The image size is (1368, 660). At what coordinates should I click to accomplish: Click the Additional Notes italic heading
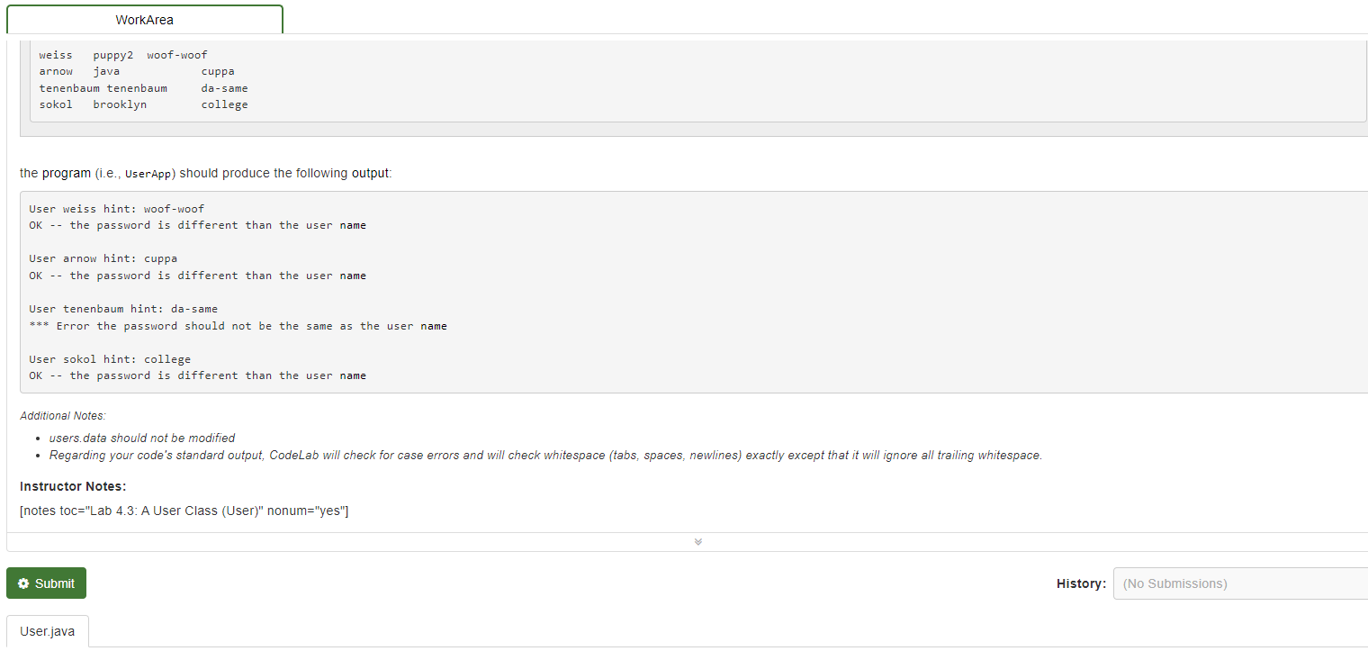tap(60, 415)
